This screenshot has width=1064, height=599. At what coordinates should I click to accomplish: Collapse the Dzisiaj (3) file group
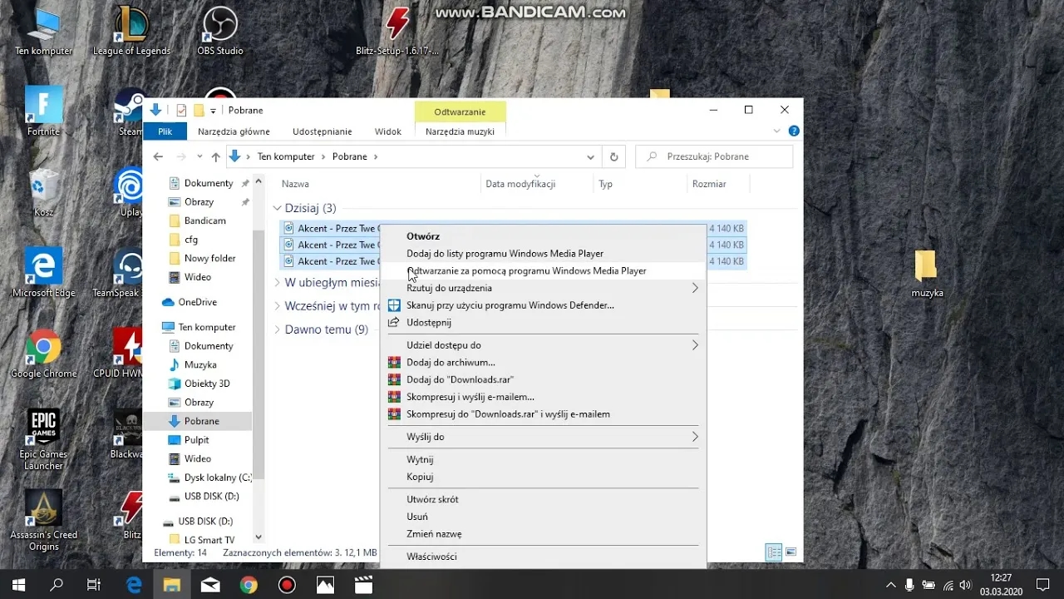(x=277, y=207)
